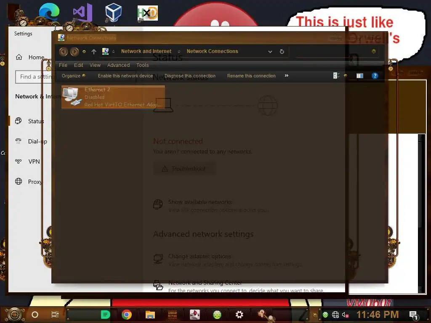Open Status page in Settings sidebar
Viewport: 431px width, 323px height.
coord(30,121)
